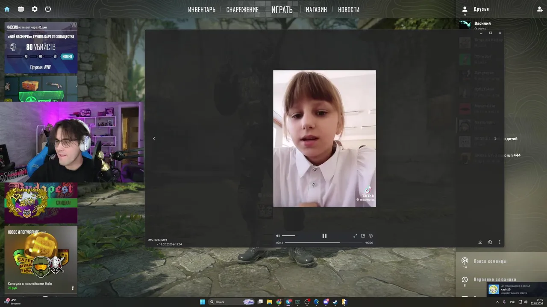Select the ИГРАТЬ tab

click(282, 9)
